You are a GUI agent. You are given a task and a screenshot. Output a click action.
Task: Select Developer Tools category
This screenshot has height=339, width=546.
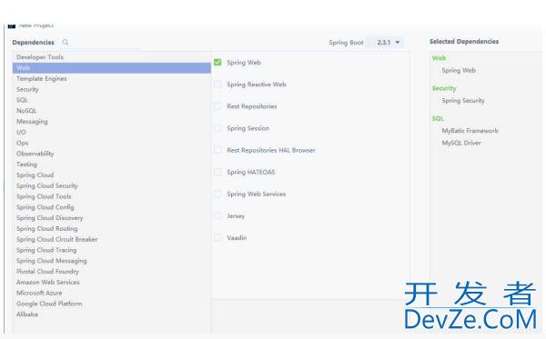(x=111, y=57)
